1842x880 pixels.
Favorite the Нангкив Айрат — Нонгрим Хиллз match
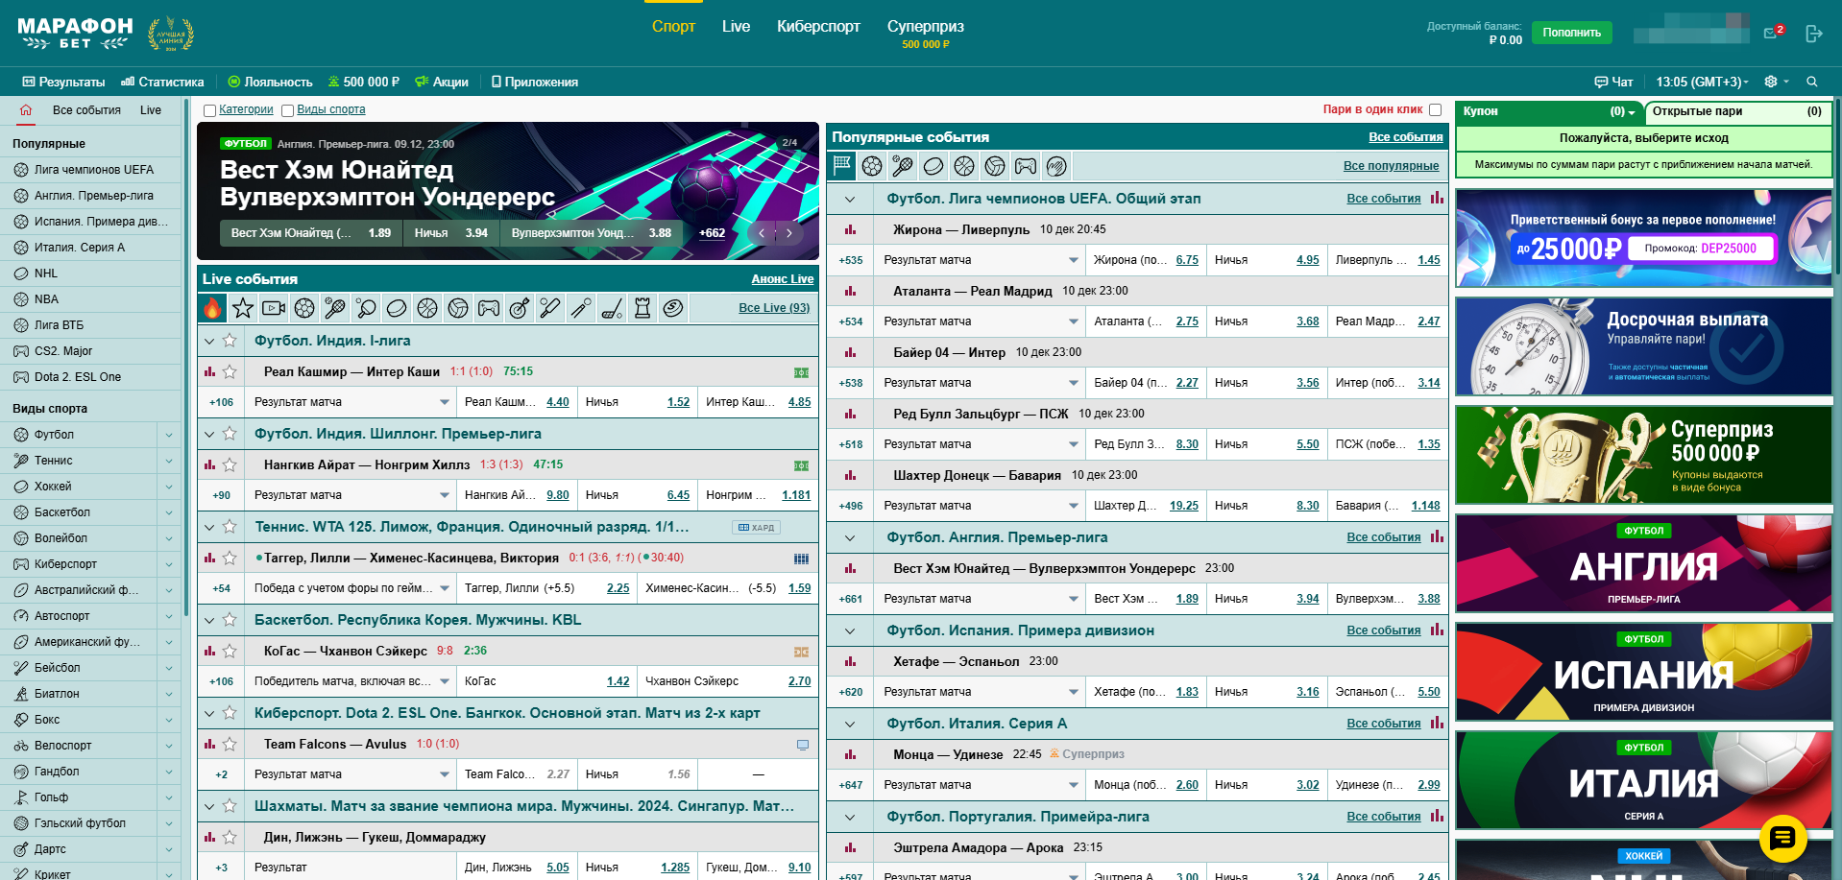pyautogui.click(x=230, y=464)
